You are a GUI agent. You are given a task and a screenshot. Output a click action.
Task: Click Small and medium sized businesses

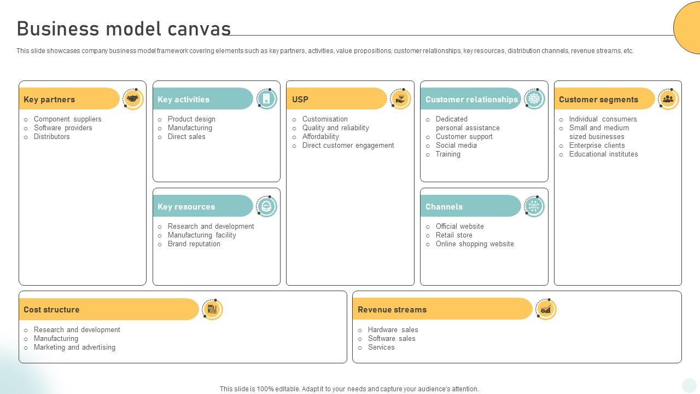[x=599, y=132]
